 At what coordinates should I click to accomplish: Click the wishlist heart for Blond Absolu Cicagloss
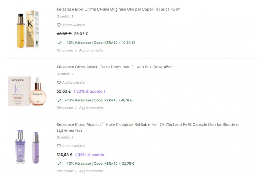pos(59,146)
